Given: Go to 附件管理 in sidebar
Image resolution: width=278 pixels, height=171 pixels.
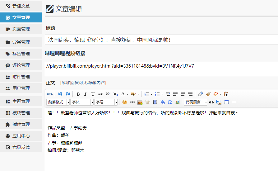Looking at the screenshot, I should coord(21,77).
